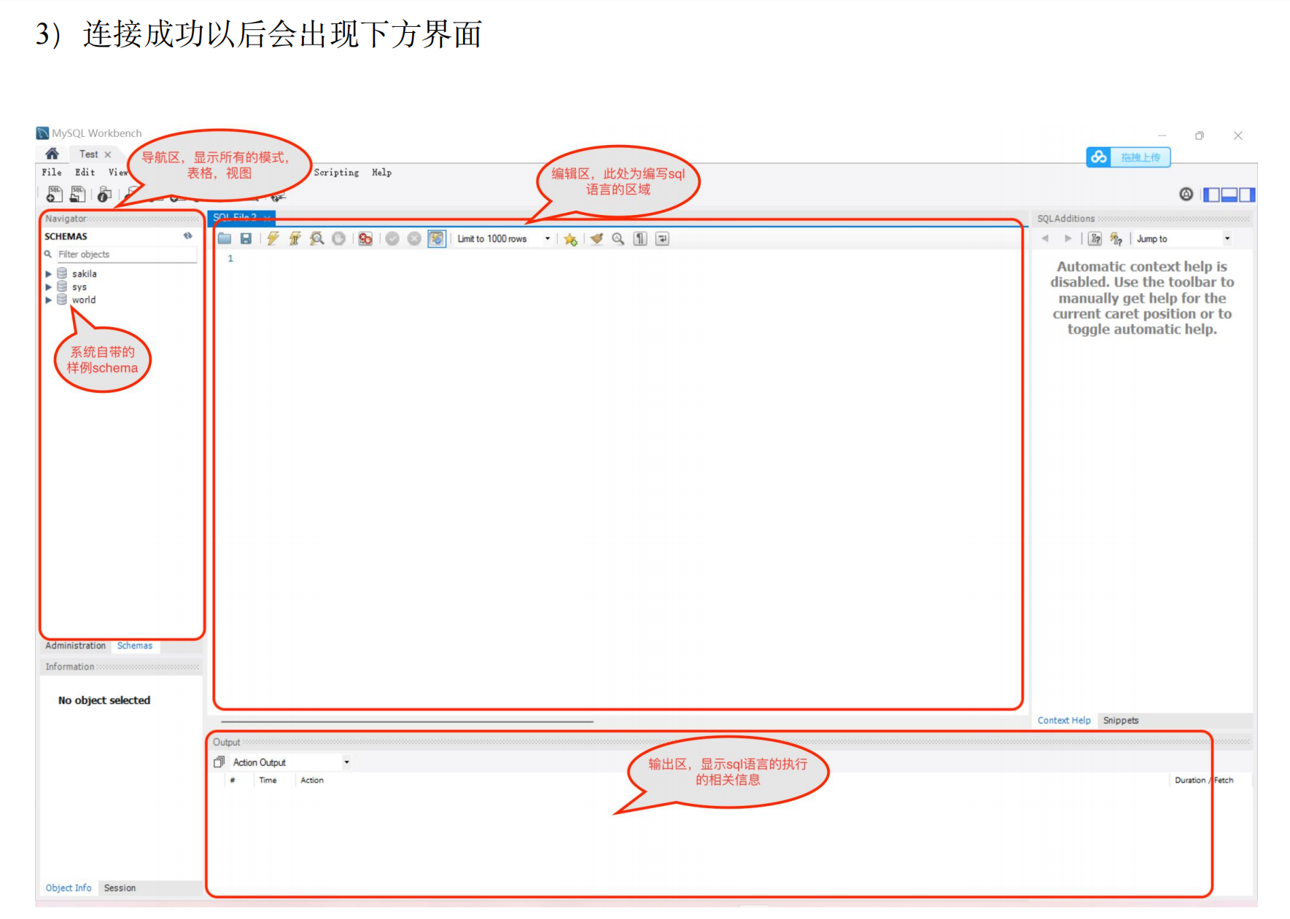The height and width of the screenshot is (919, 1290).
Task: Select the sakila schema row
Action: (x=84, y=274)
